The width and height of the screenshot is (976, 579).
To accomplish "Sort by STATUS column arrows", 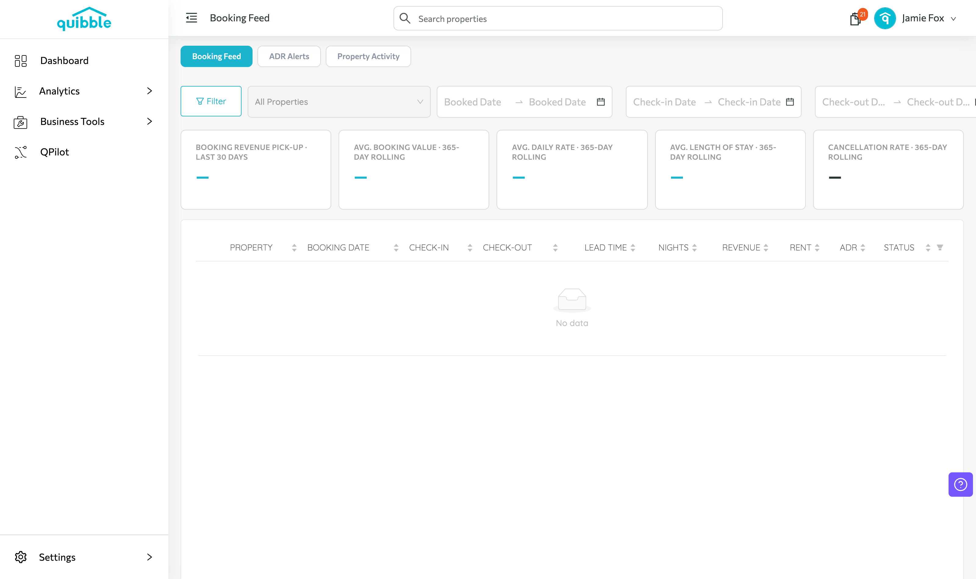I will 928,247.
